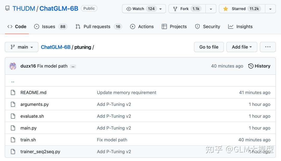The image size is (281, 161).
Task: Click duzx16's avatar thumbnail
Action: coord(13,66)
